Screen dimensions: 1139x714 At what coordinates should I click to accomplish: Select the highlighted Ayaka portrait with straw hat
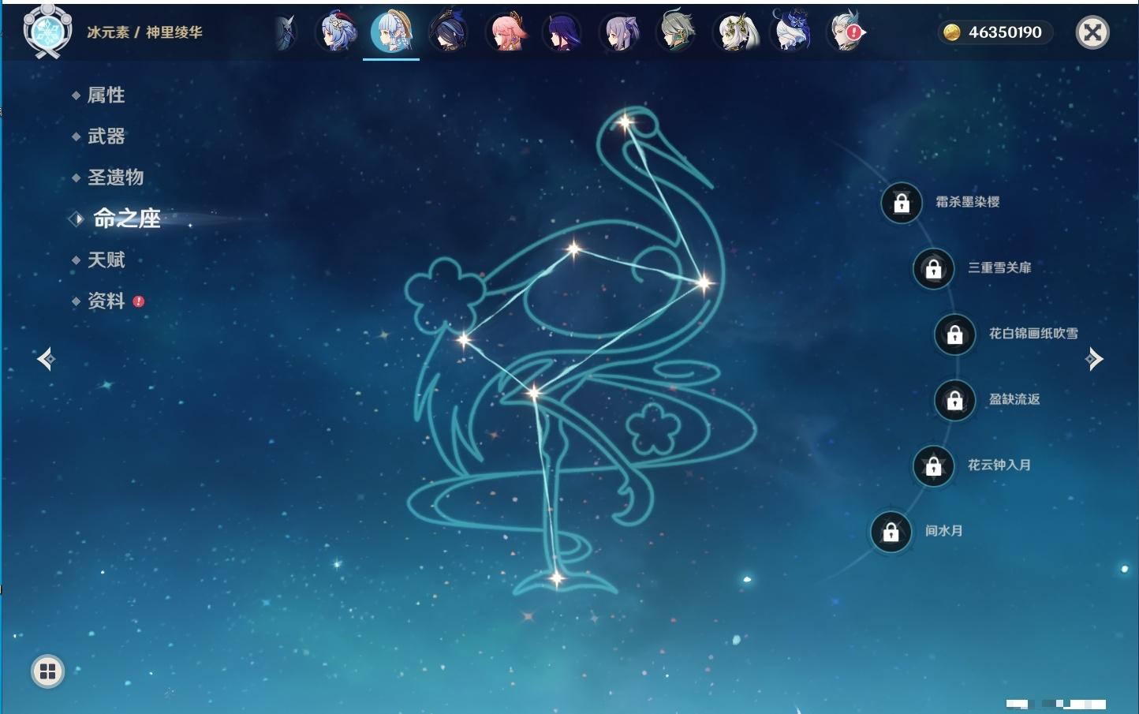[391, 32]
